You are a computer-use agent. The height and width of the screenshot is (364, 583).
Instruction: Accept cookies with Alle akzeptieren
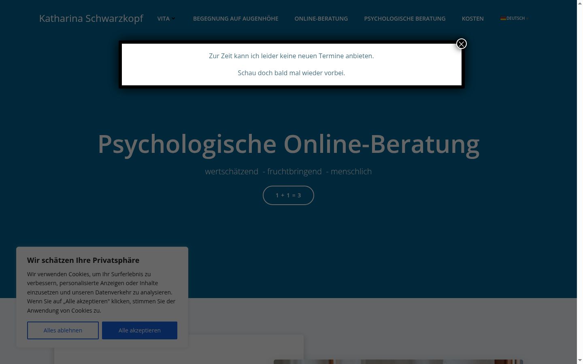pos(140,330)
